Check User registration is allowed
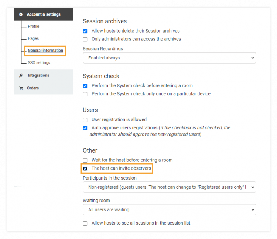This screenshot has height=239, width=277. tap(85, 120)
